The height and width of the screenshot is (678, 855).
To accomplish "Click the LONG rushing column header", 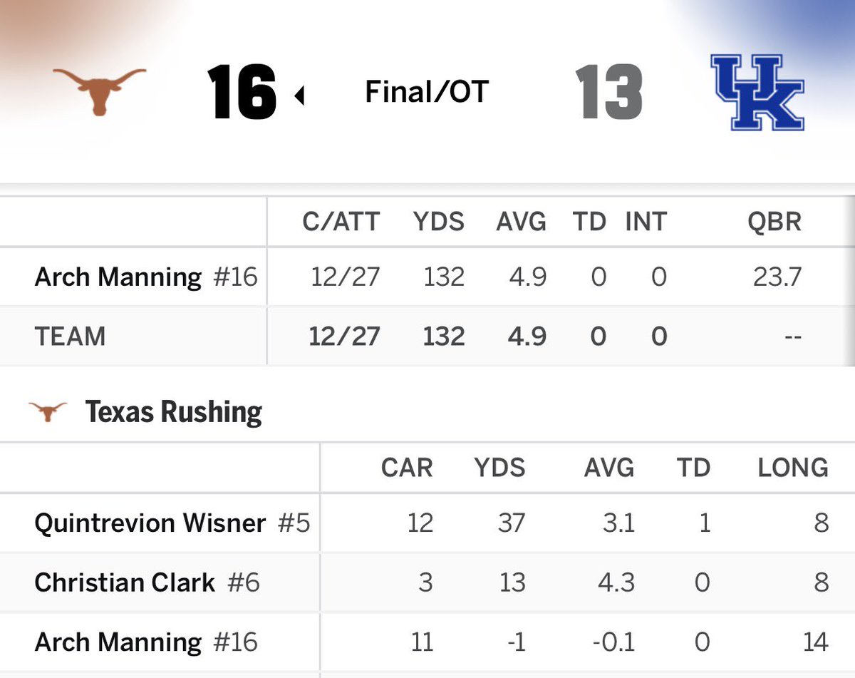I will [793, 468].
